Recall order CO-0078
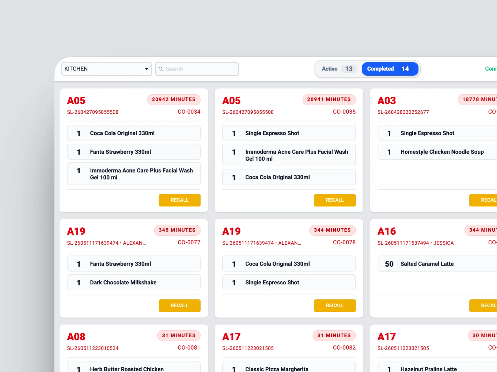The height and width of the screenshot is (372, 497). point(335,306)
